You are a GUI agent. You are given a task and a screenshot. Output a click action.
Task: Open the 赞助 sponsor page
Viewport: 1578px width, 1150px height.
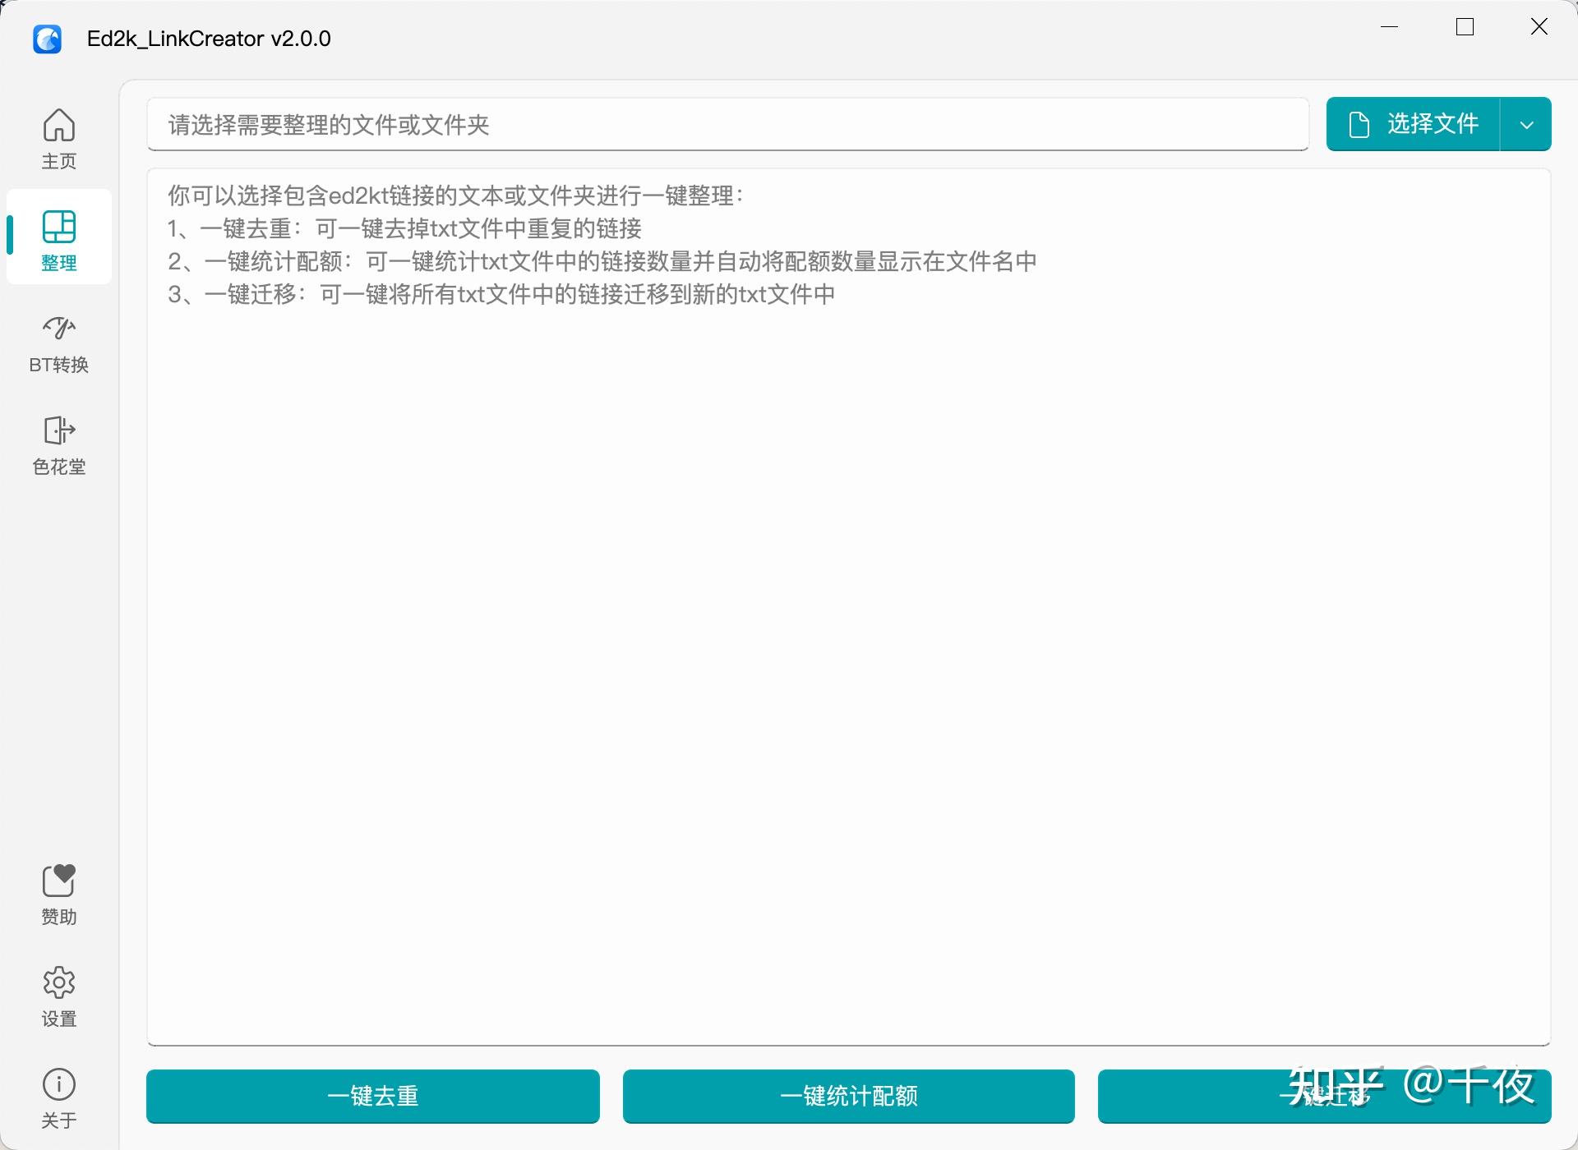point(59,894)
